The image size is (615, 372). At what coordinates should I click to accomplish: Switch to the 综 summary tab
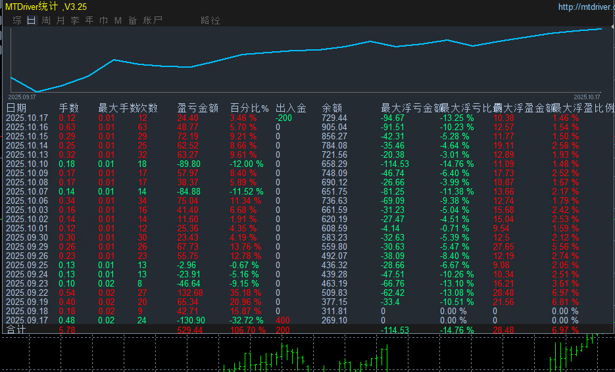point(17,20)
